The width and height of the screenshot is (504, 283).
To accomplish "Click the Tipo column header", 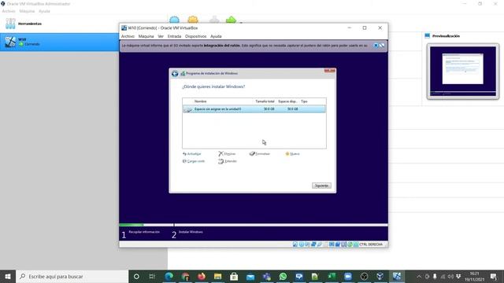I will coord(304,101).
